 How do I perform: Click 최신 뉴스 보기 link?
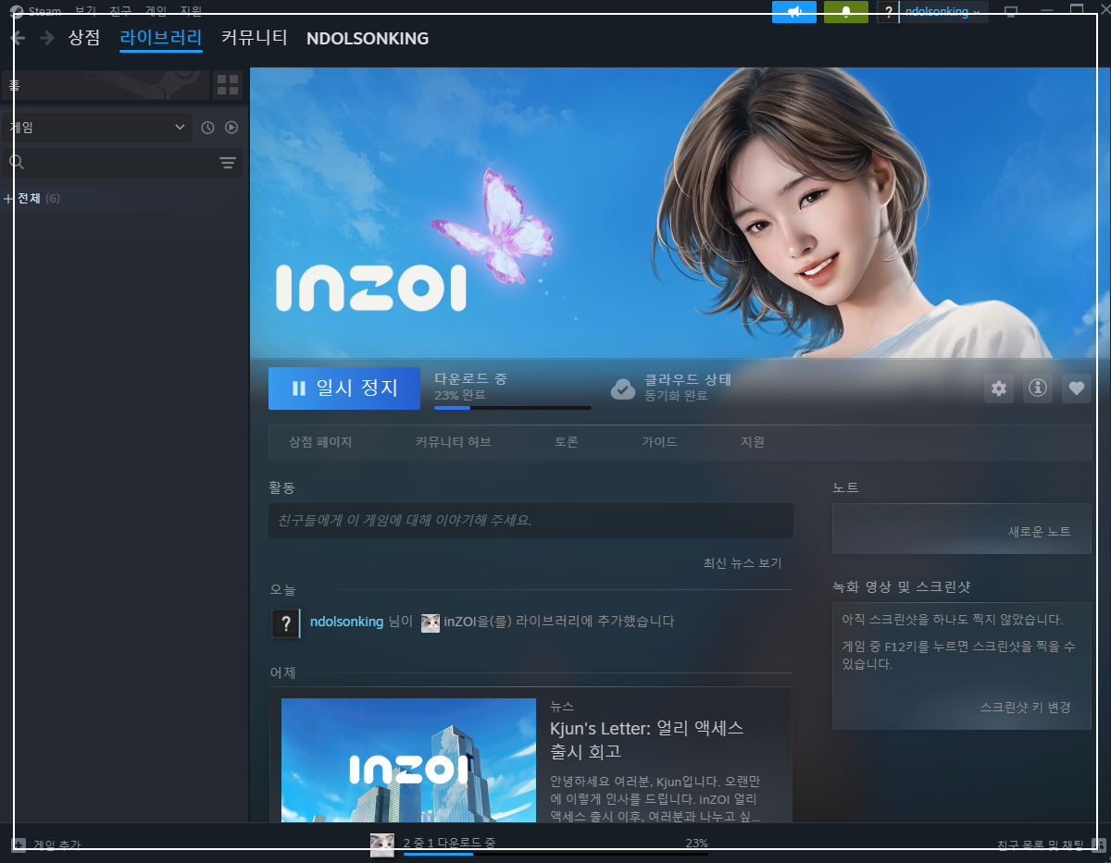743,563
